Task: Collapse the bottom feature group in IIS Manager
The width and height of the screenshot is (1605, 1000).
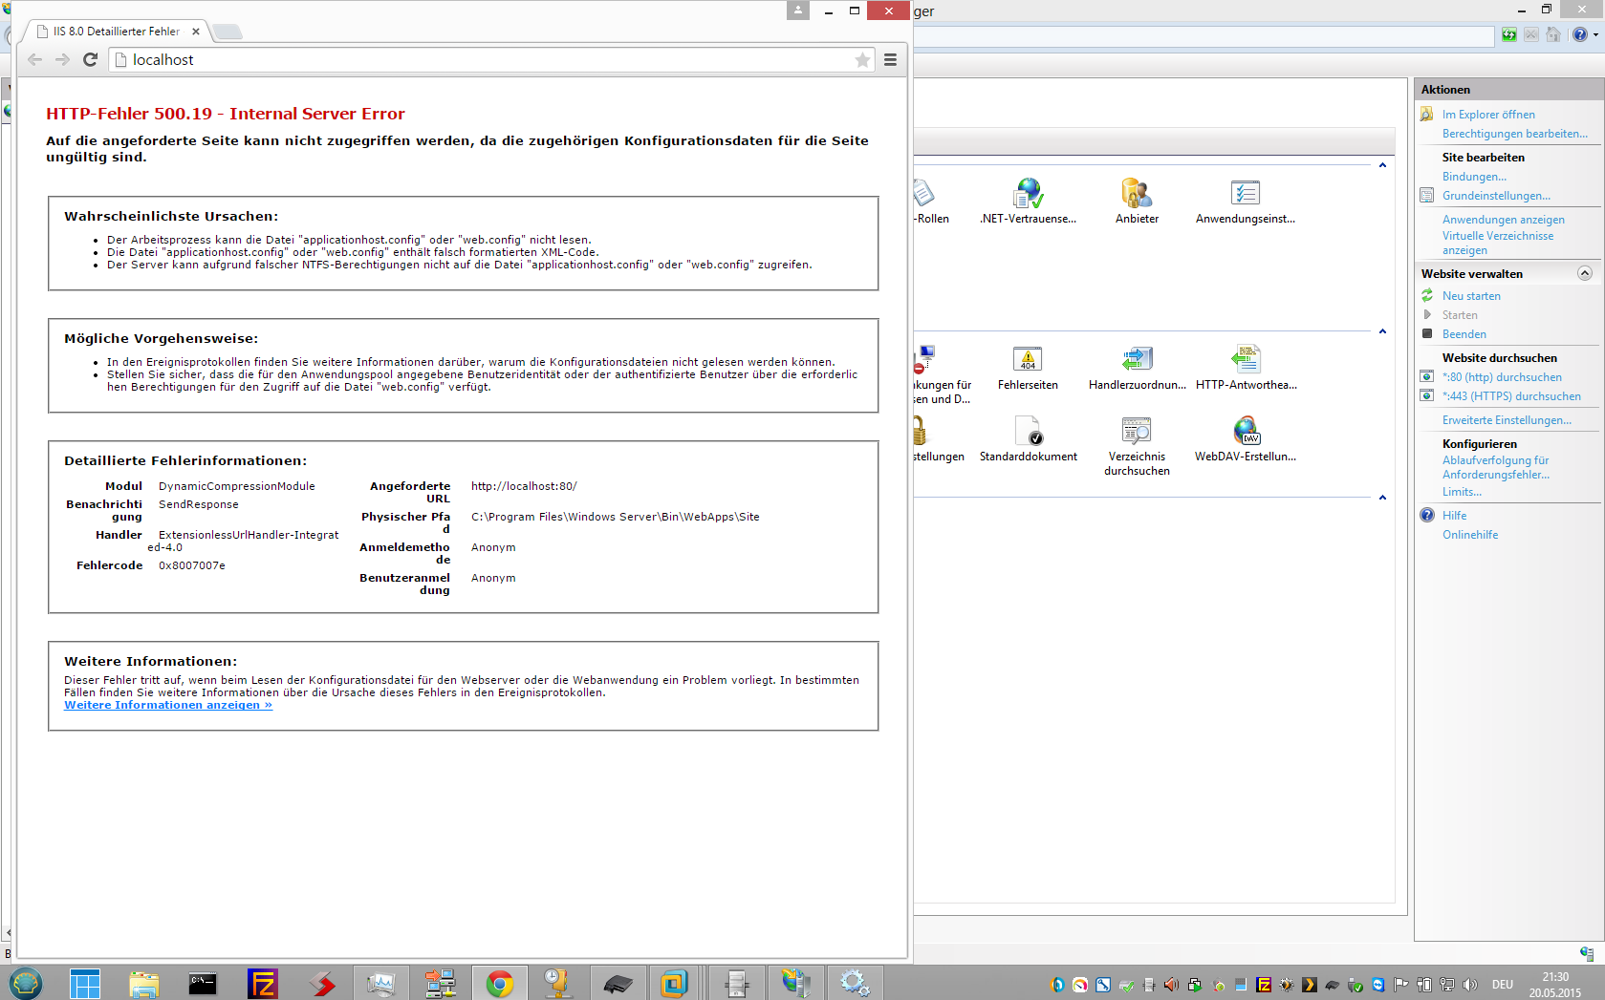Action: (1382, 498)
